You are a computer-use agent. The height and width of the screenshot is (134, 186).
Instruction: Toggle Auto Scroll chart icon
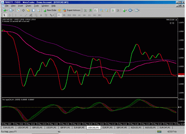tap(113, 10)
